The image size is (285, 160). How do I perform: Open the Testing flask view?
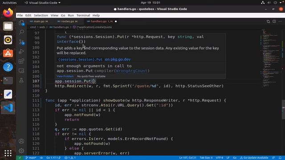pos(21,80)
